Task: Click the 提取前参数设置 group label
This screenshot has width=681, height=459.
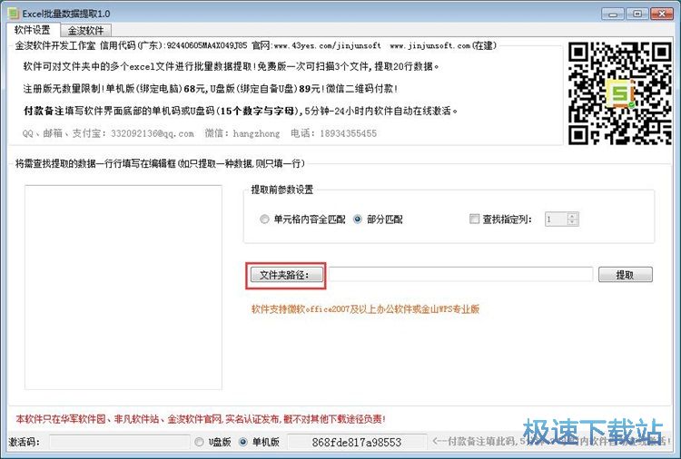Action: [x=281, y=190]
